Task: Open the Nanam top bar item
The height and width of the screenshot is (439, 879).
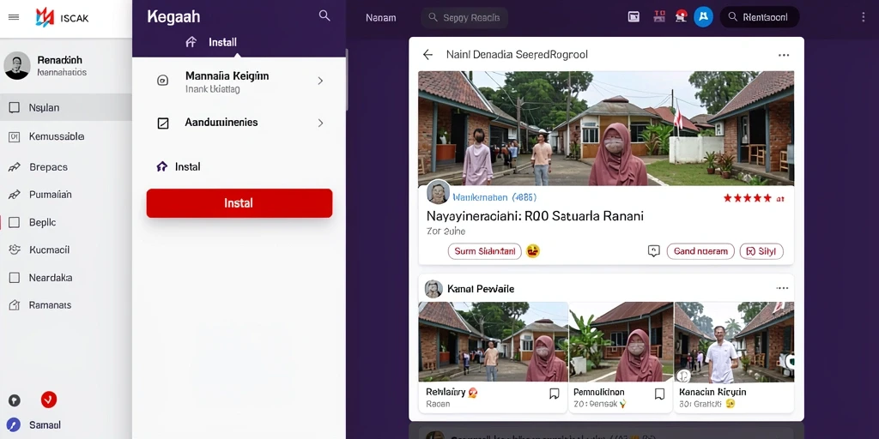Action: (x=380, y=17)
